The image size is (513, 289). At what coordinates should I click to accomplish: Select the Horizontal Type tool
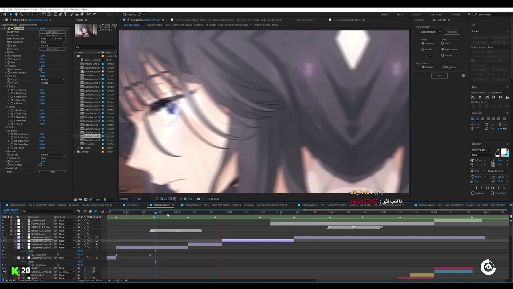tap(66, 14)
